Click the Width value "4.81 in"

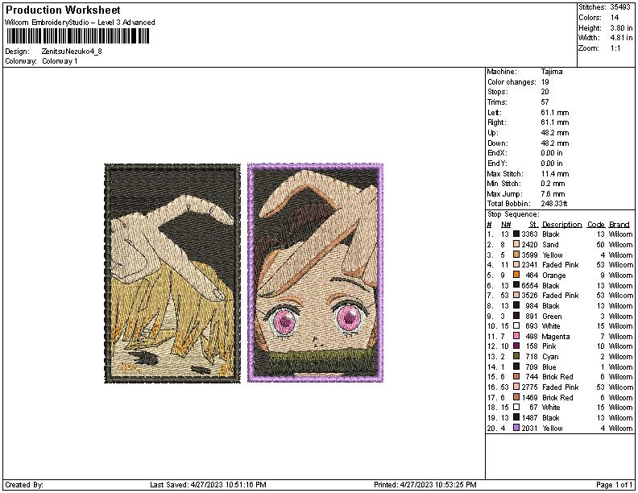621,38
